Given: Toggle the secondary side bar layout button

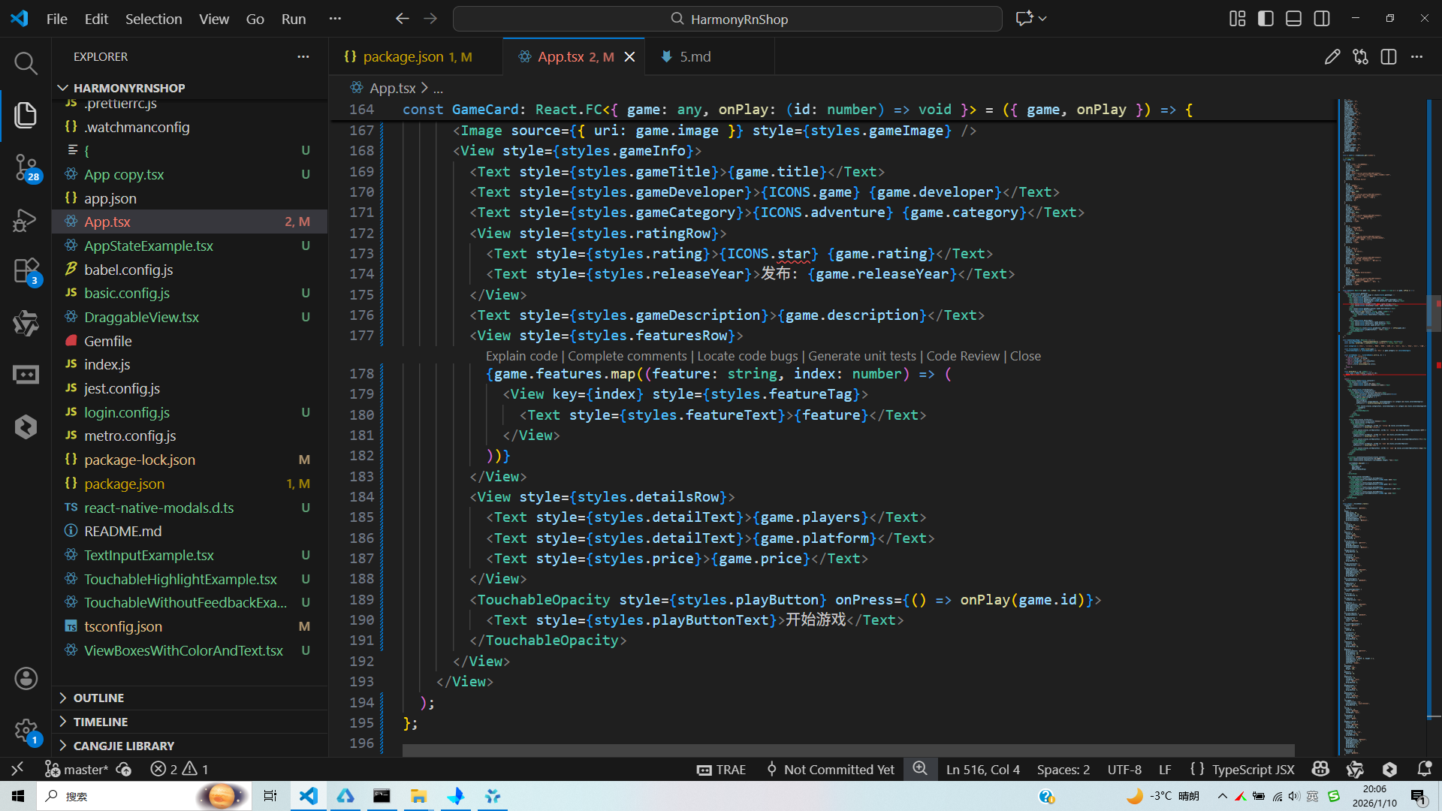Looking at the screenshot, I should click(x=1322, y=19).
